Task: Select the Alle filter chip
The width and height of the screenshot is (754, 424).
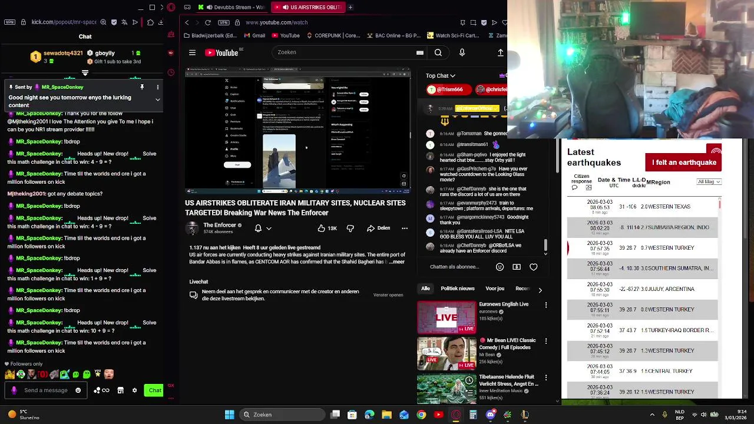Action: pos(425,289)
